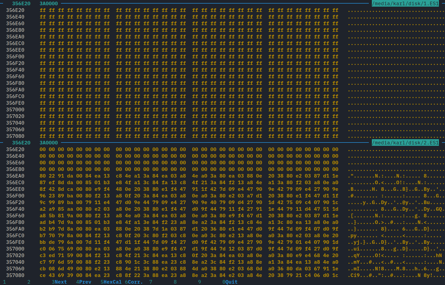
Task: Click 3Next in the function key bar
Action: click(59, 282)
